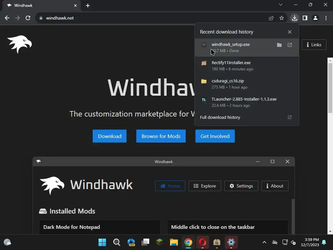Open the notifications bell
The image size is (333, 250).
click(324, 242)
